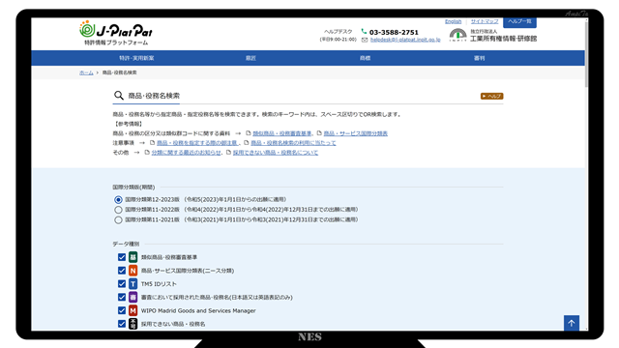Toggle the TM5 IDリスト checkbox
Screen dimensions: 619x348
pos(122,284)
